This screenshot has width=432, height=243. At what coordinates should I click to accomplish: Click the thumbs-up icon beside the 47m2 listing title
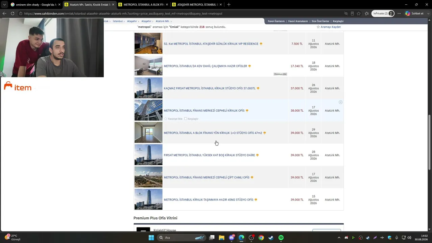point(265,133)
